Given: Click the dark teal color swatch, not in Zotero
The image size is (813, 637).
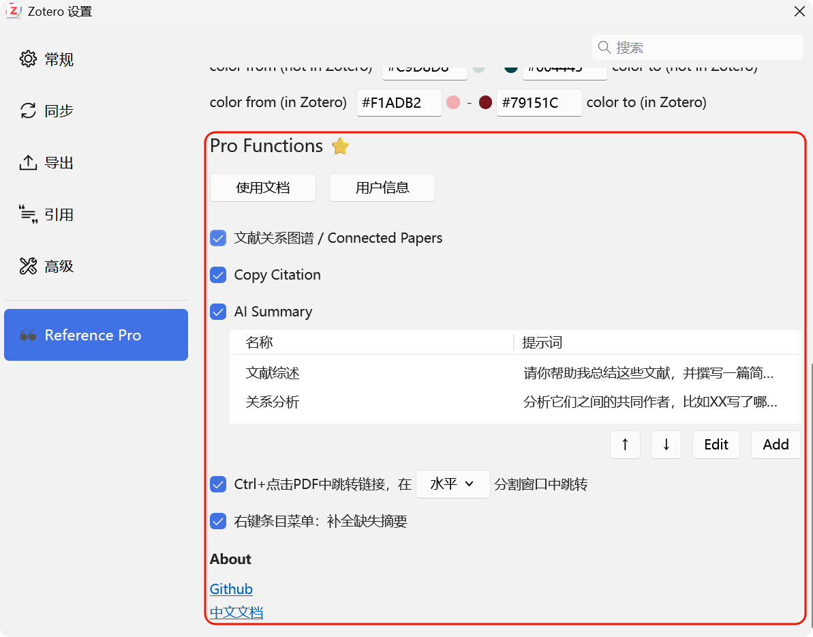Looking at the screenshot, I should pos(510,68).
